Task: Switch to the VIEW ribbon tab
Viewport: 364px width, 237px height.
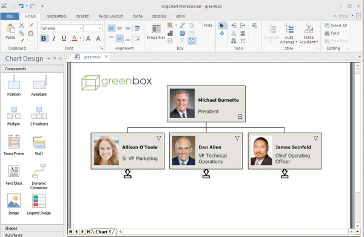Action: click(180, 16)
